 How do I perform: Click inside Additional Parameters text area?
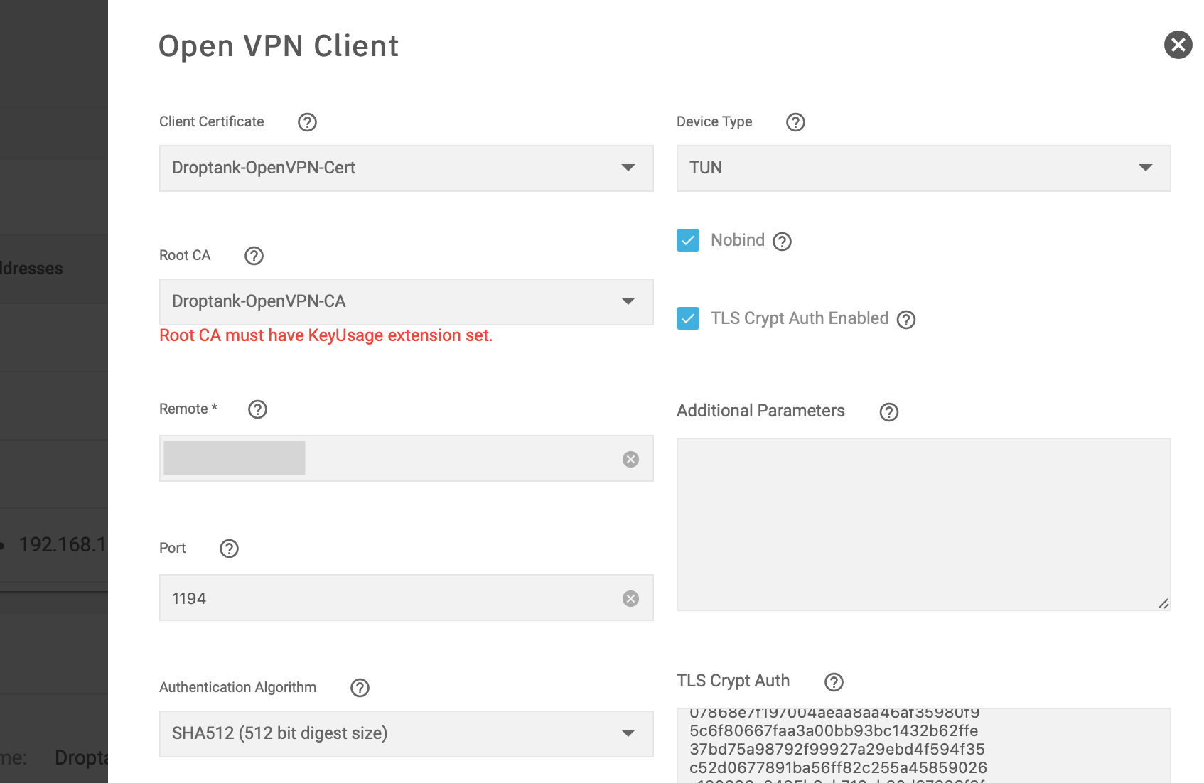pyautogui.click(x=924, y=524)
